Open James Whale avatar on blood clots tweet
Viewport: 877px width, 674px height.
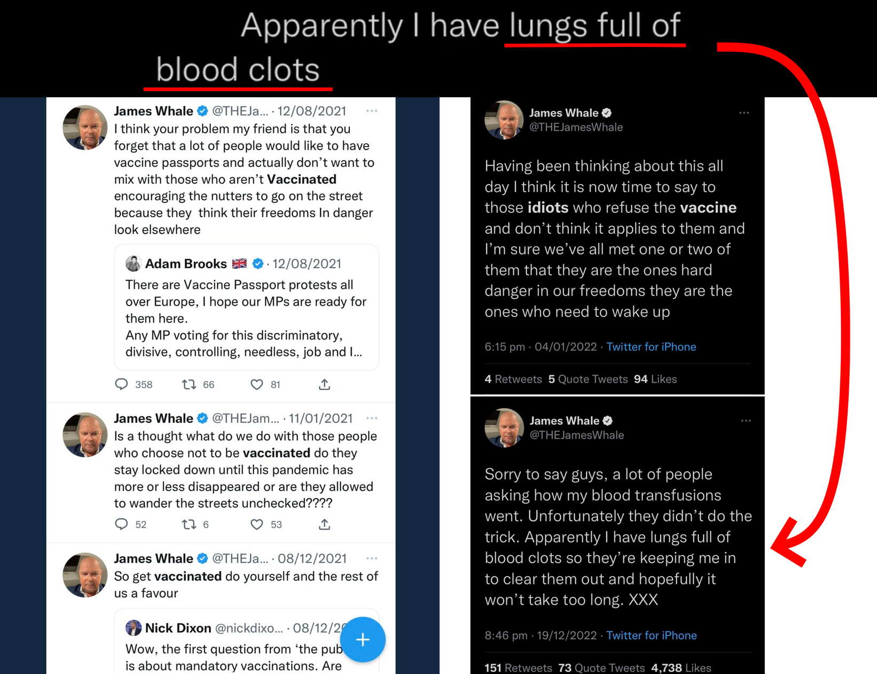504,427
